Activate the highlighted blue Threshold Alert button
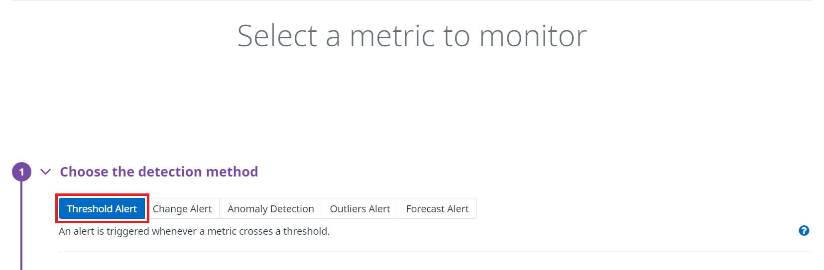The image size is (824, 270). click(102, 209)
